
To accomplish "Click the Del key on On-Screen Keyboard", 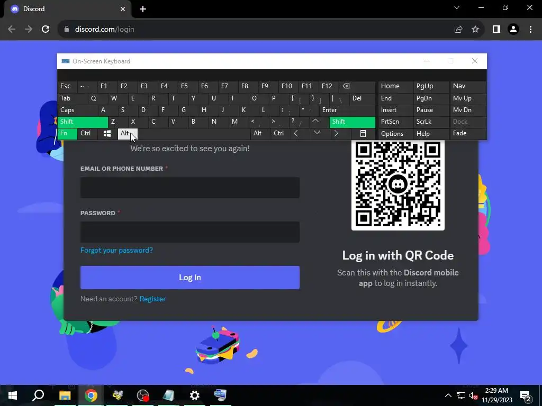I will (362, 98).
